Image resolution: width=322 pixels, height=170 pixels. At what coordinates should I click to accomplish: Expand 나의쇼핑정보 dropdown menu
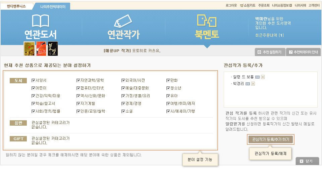point(282,5)
